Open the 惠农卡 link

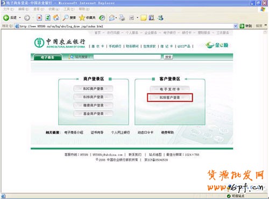(x=98, y=46)
